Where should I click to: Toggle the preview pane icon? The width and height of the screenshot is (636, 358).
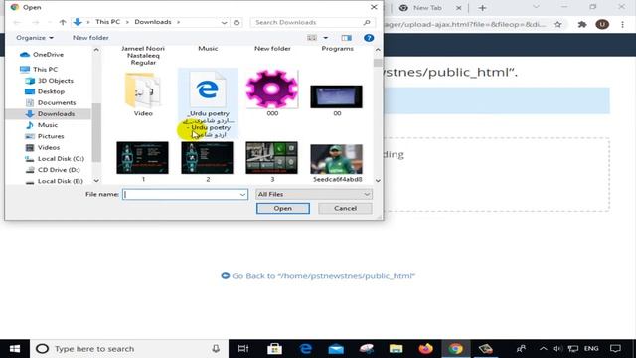(347, 38)
